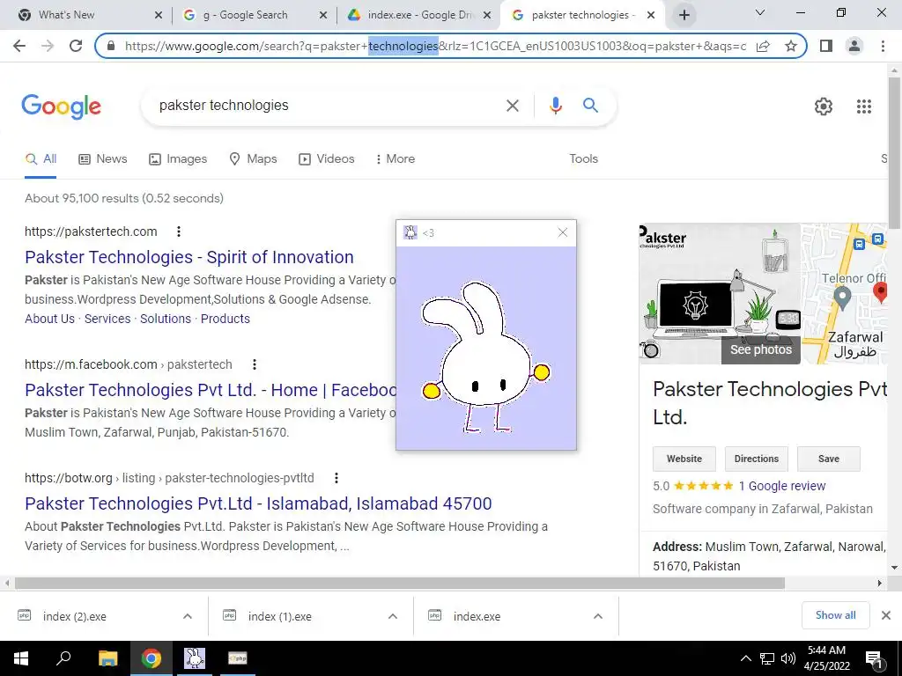Open 1 Google review link

[782, 486]
